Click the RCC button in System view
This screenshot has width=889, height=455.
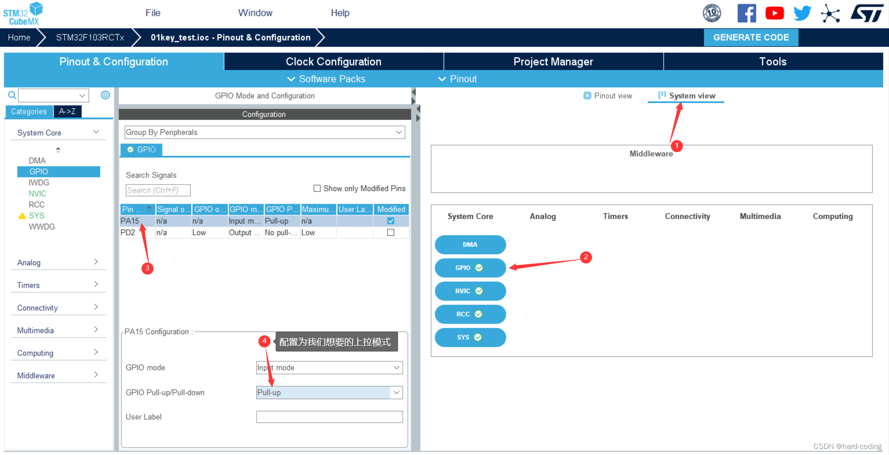(x=470, y=314)
